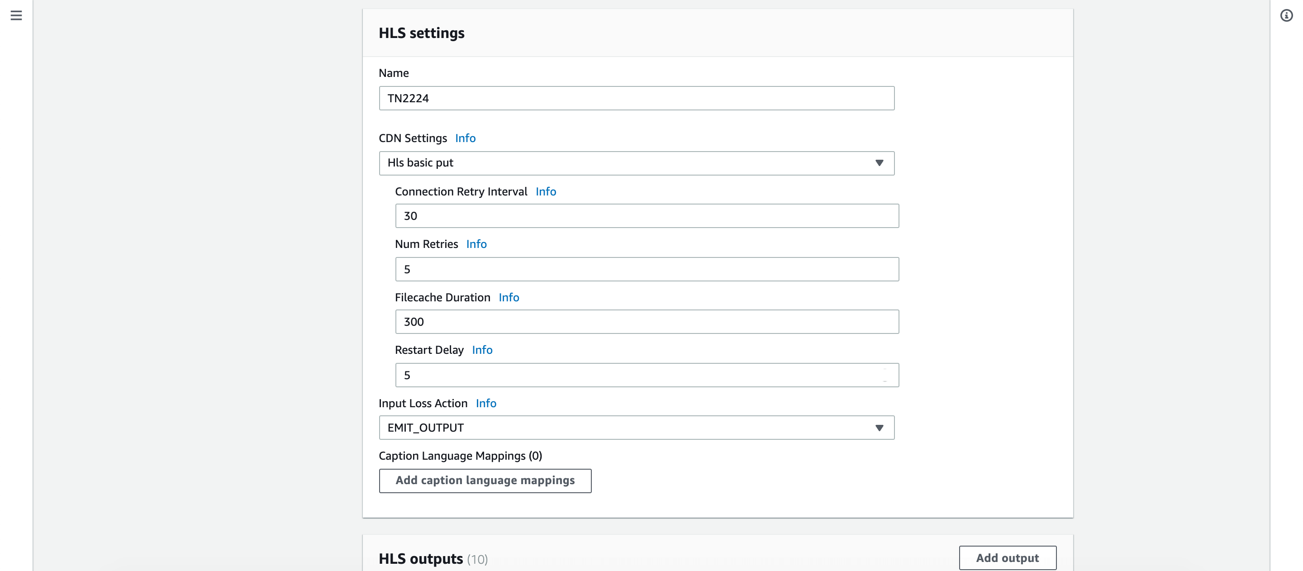Select the HLS settings heading text
Viewport: 1303px width, 571px height.
pos(421,33)
